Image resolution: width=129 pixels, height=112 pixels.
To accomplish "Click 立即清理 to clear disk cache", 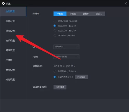I will [x=60, y=87].
